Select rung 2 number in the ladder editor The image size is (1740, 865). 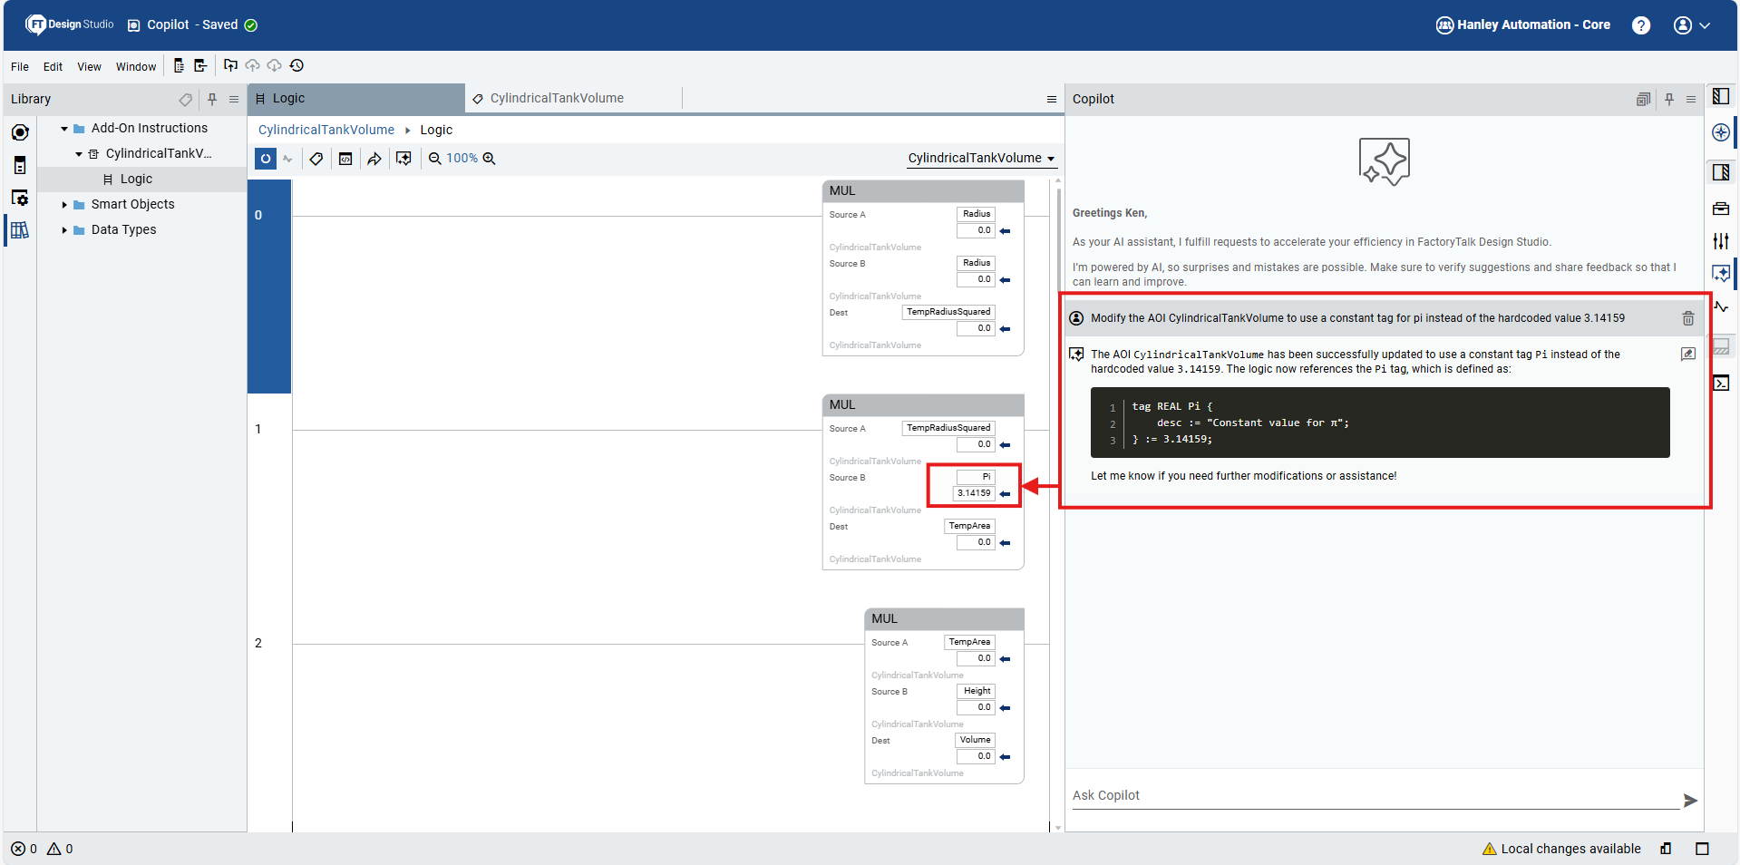[x=258, y=643]
